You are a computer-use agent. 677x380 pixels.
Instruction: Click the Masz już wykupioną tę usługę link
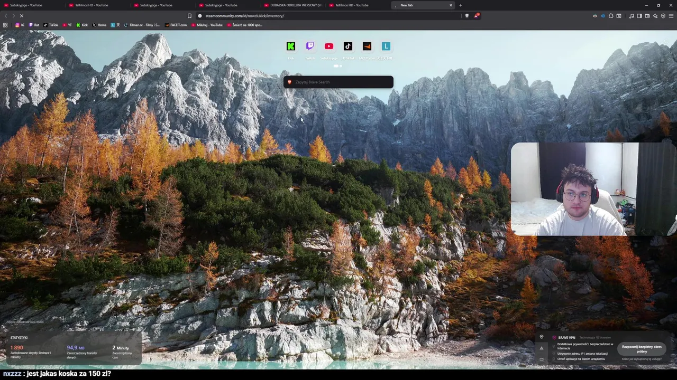(642, 359)
